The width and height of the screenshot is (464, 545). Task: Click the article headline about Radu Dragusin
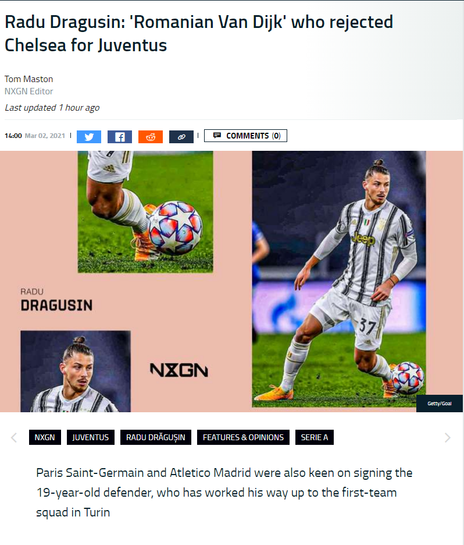198,33
